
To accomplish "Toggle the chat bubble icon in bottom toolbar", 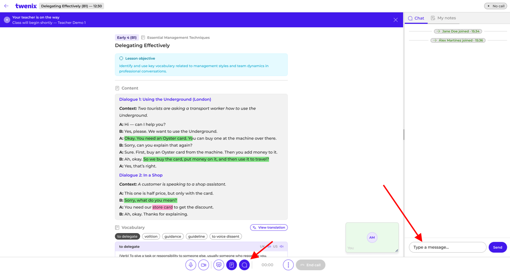I will tap(244, 265).
